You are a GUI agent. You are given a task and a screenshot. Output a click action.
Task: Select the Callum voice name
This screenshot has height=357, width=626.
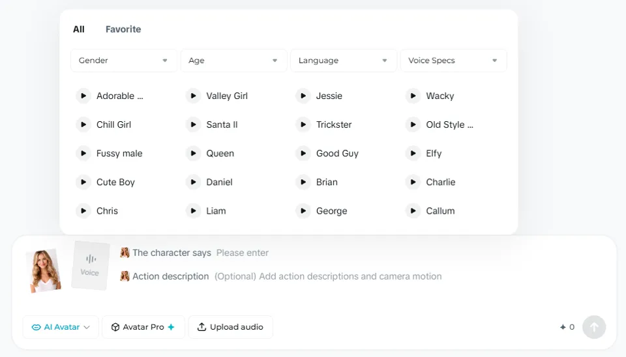click(440, 210)
